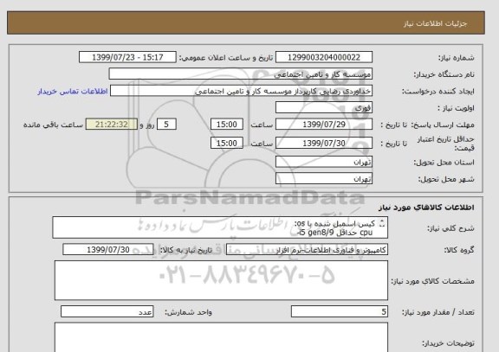
Task: Select the price validity date 1399/07/30
Action: pyautogui.click(x=324, y=144)
